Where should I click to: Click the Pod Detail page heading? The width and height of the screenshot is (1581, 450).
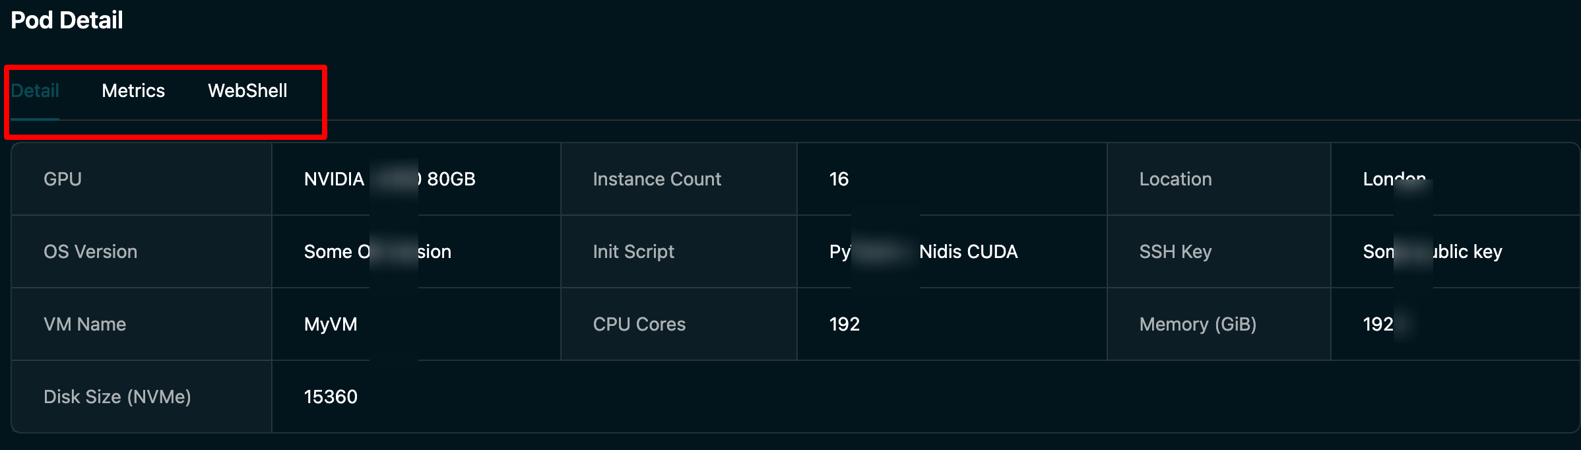pyautogui.click(x=66, y=20)
